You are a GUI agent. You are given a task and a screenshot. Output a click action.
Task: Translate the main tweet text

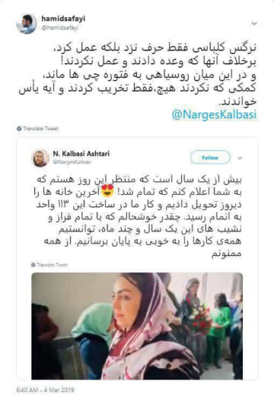coord(40,129)
